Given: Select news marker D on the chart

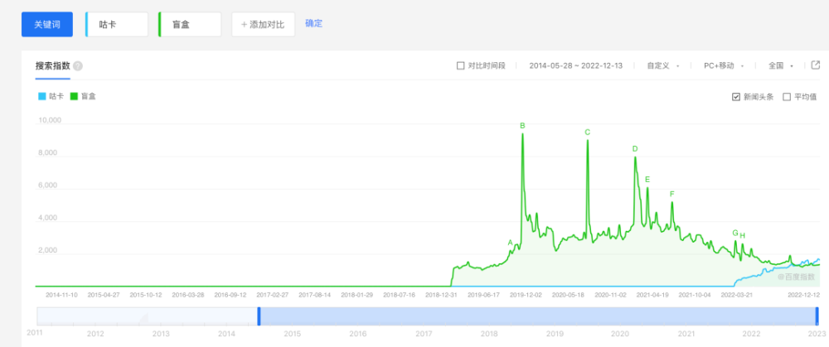Looking at the screenshot, I should point(635,149).
